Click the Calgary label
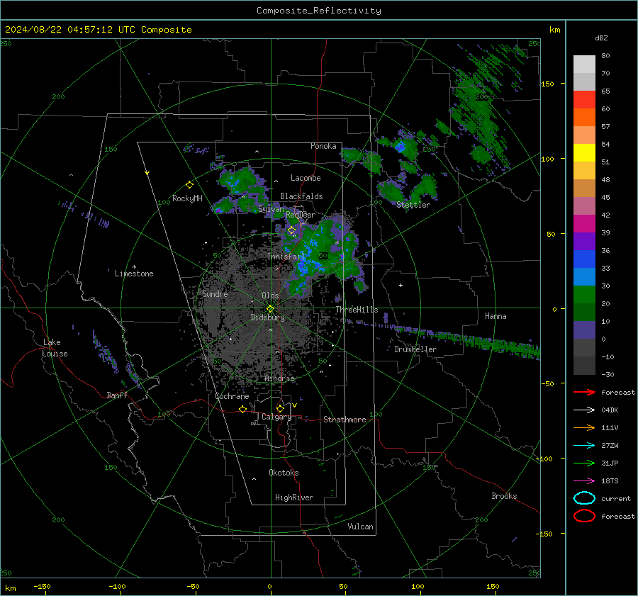Image resolution: width=638 pixels, height=596 pixels. coord(276,417)
